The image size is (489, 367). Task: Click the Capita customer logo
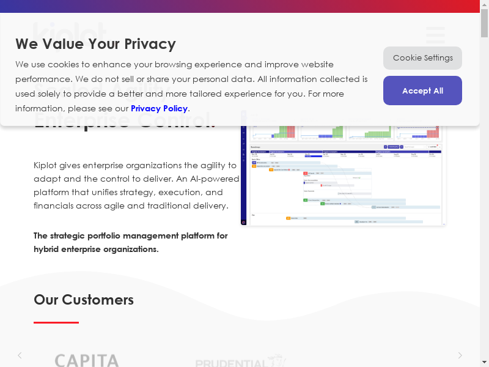tap(87, 360)
